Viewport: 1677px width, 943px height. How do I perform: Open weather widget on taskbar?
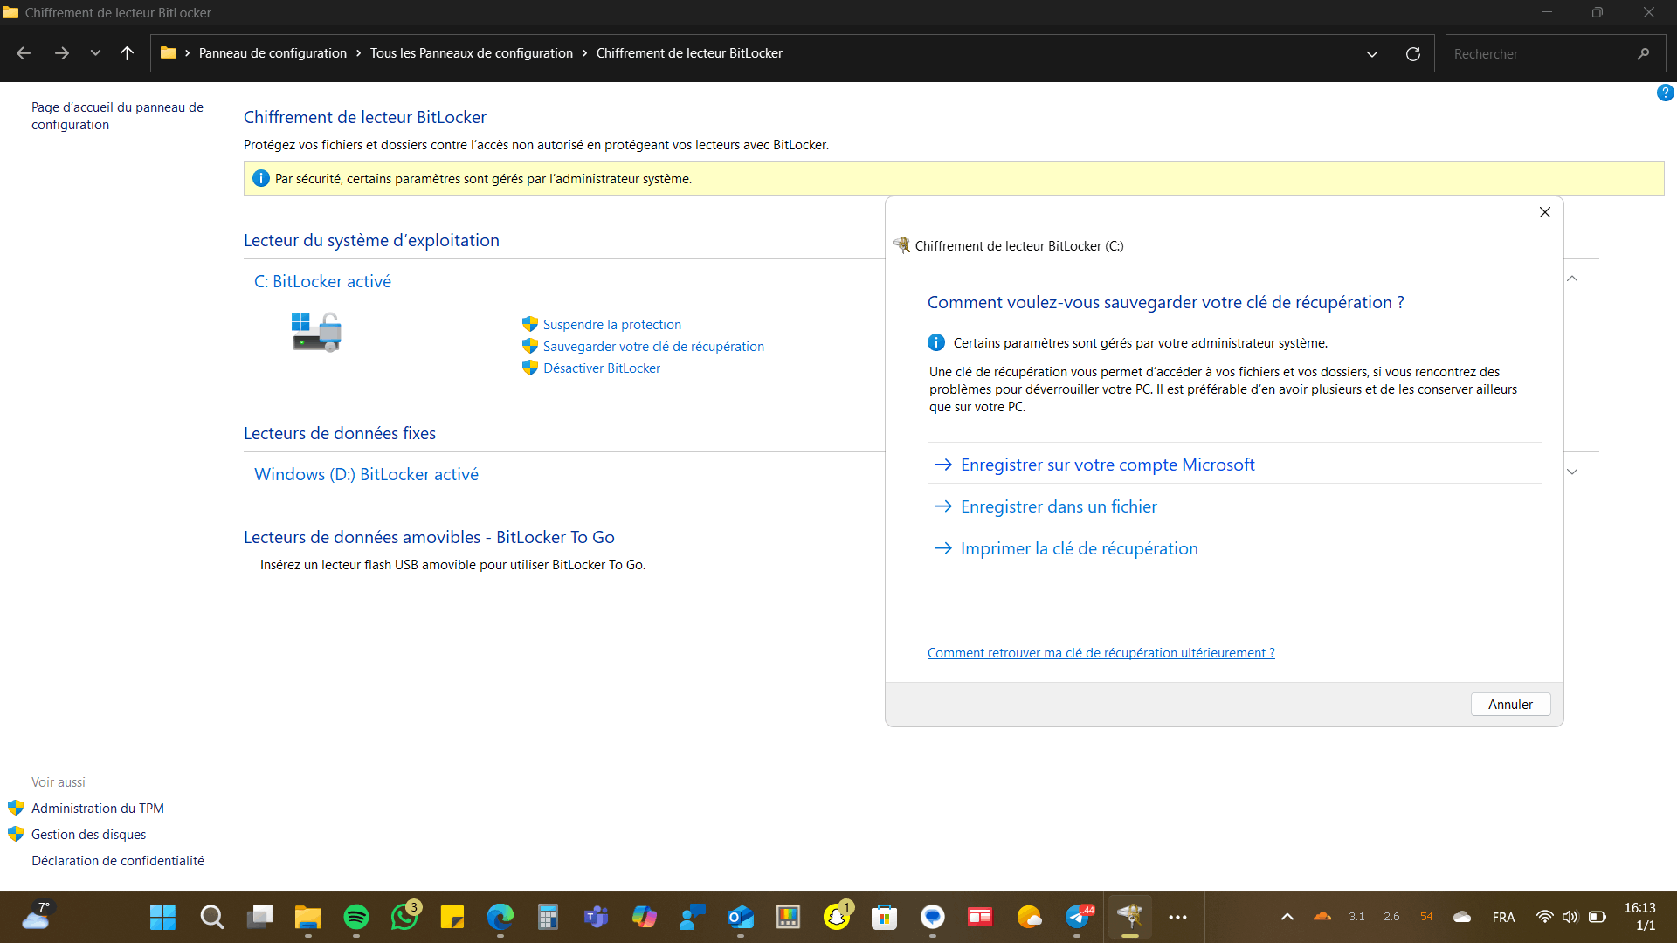point(37,917)
